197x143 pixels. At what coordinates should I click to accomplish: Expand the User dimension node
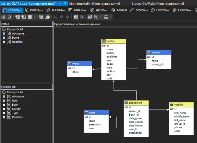pyautogui.click(x=4, y=101)
